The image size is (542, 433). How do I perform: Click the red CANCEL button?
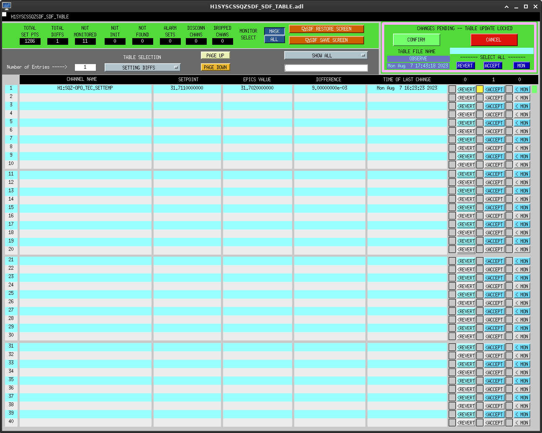(x=494, y=40)
